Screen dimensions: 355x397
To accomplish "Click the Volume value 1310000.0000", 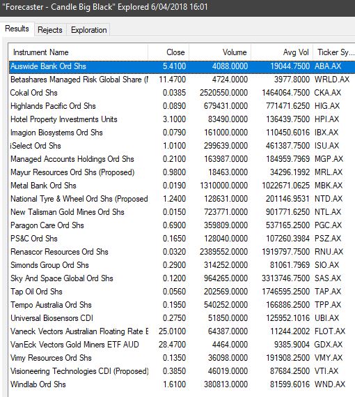I will coord(223,186).
